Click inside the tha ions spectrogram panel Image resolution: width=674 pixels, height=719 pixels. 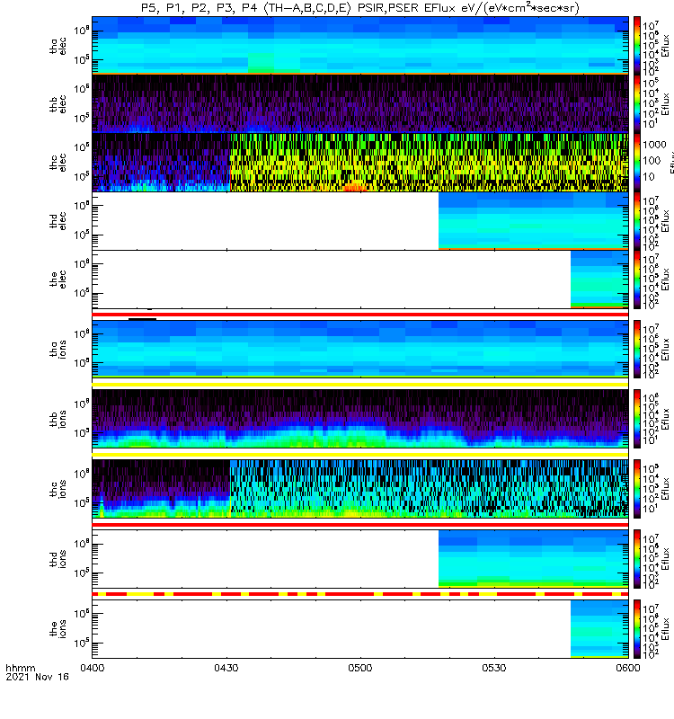tap(360, 349)
